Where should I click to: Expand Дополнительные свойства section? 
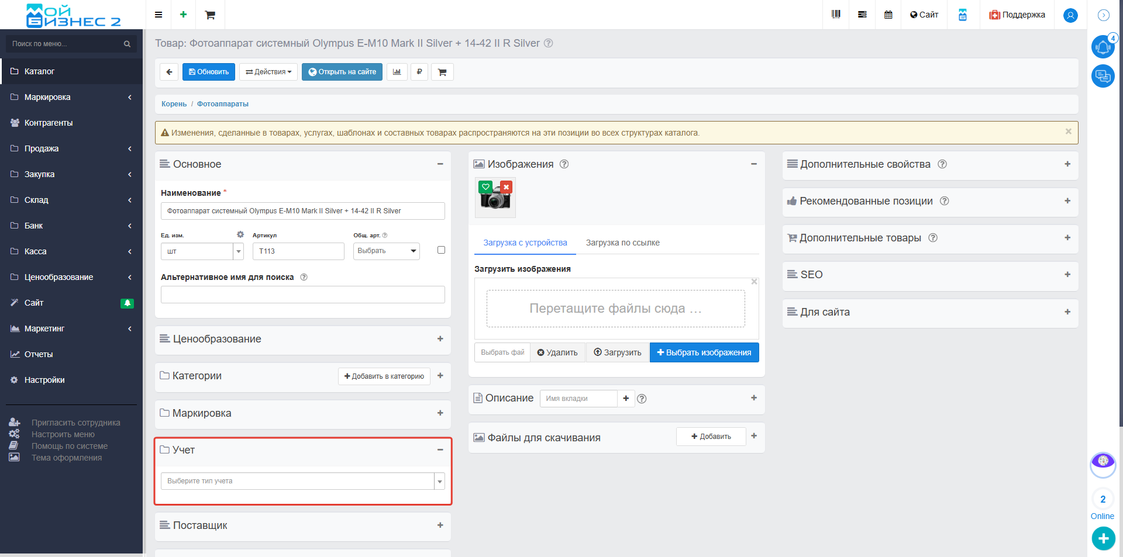coord(1067,164)
